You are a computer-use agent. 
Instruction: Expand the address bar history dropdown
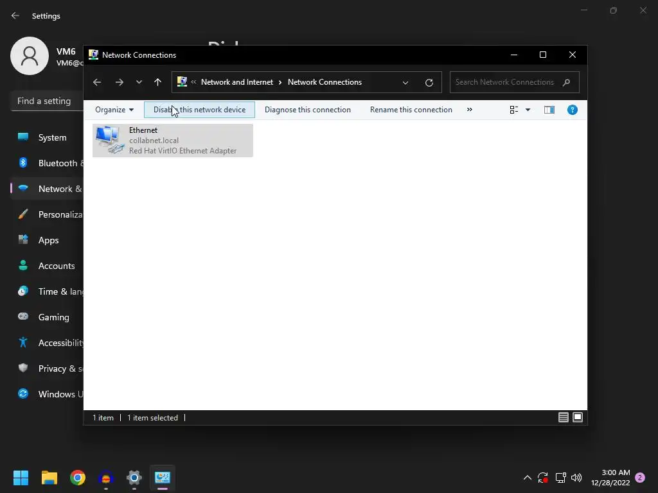pyautogui.click(x=405, y=83)
